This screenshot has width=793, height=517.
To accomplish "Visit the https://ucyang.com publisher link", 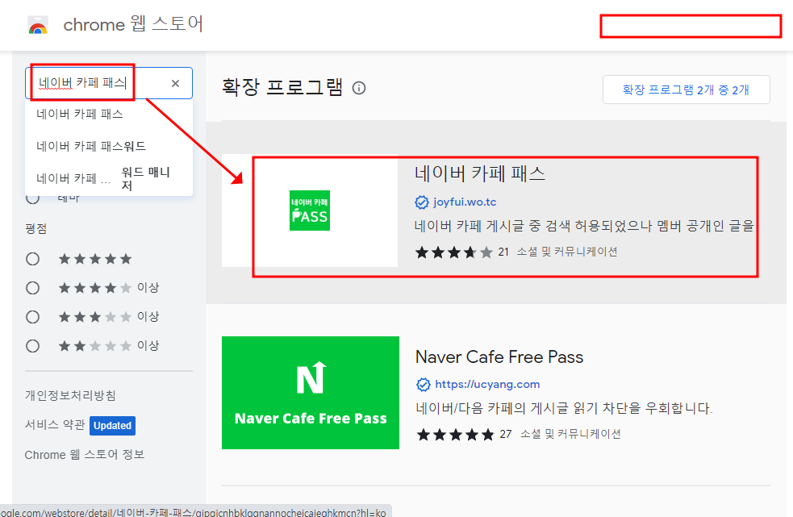I will [x=487, y=385].
